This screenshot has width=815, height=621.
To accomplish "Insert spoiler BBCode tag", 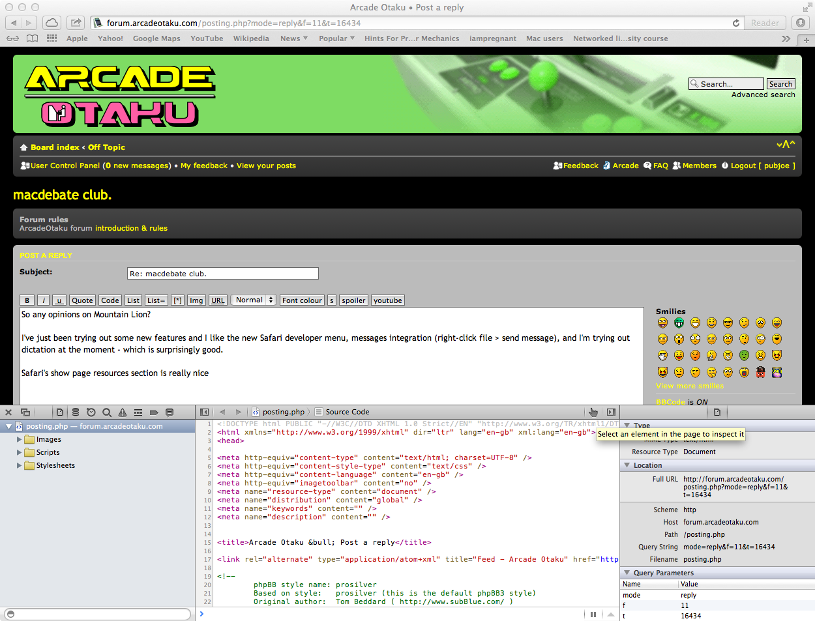I will click(353, 300).
